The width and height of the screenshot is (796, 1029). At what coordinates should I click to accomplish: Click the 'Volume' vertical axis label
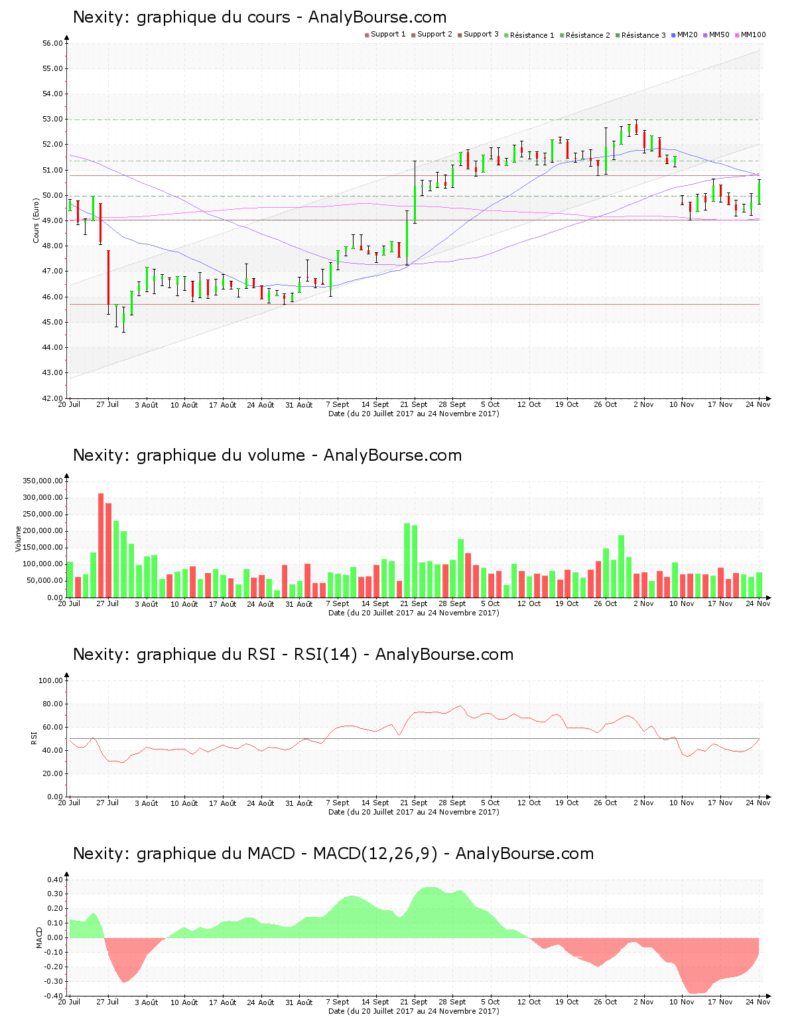coord(18,539)
